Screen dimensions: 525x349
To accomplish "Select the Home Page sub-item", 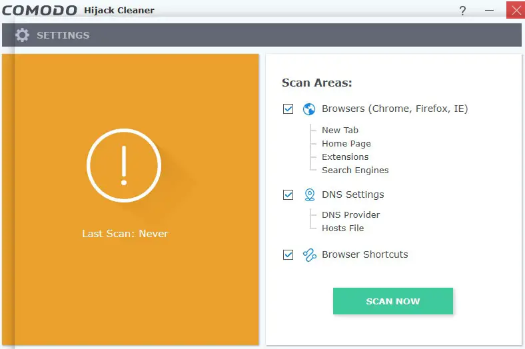I will (346, 144).
